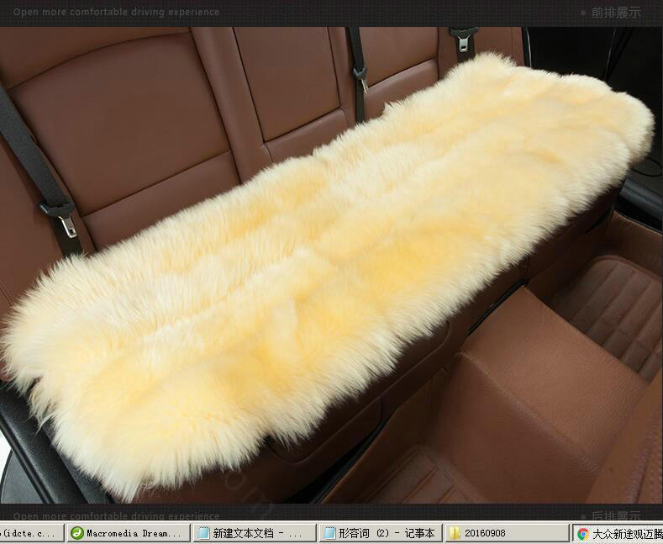
Task: Switch to the Macromedia Dreamweaver window
Action: tap(127, 533)
